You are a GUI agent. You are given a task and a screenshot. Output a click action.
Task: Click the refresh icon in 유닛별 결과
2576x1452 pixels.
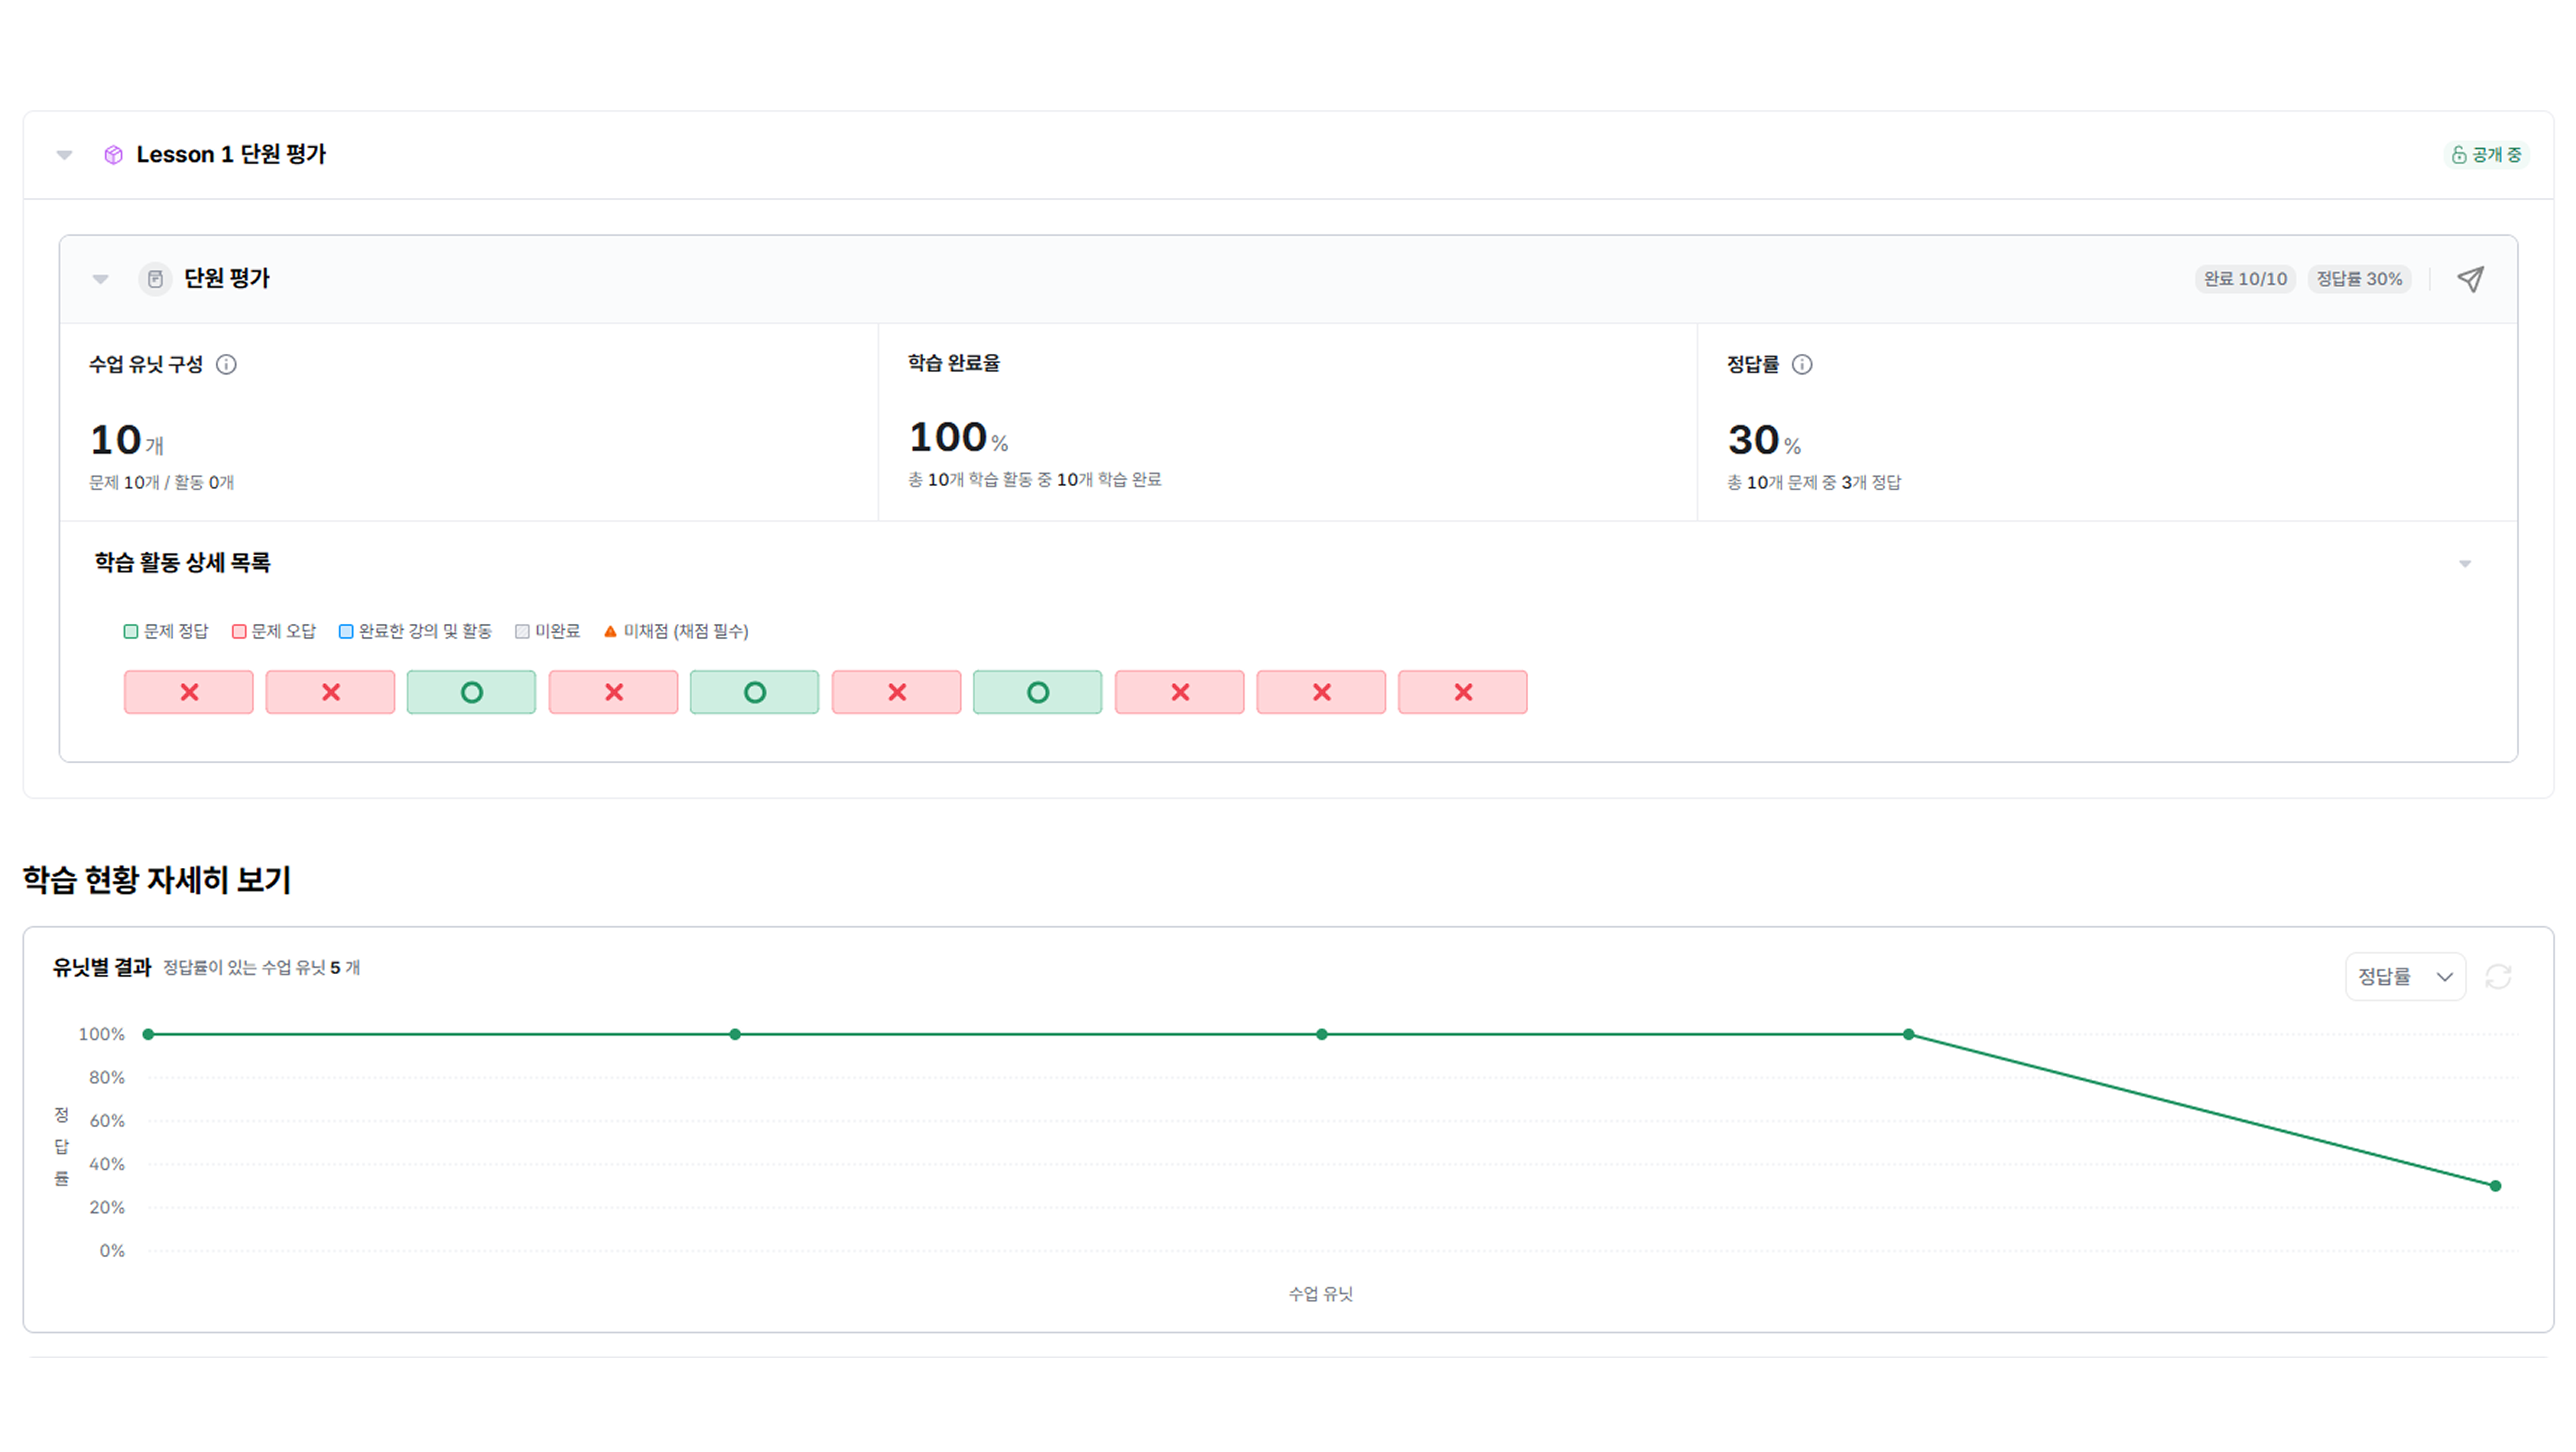tap(2498, 976)
